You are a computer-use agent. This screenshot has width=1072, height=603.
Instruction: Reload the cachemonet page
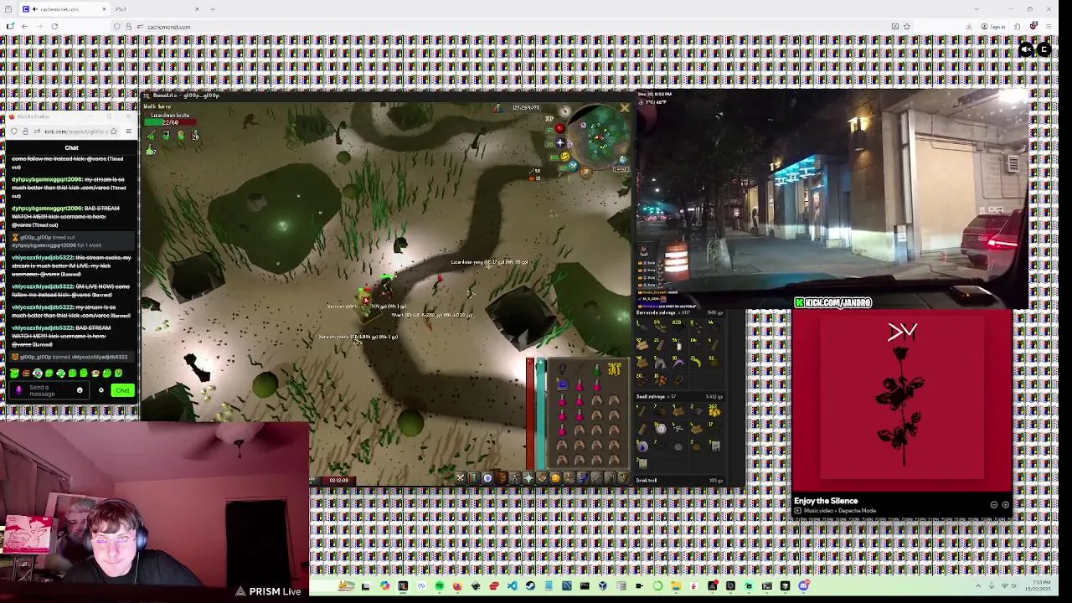(54, 27)
